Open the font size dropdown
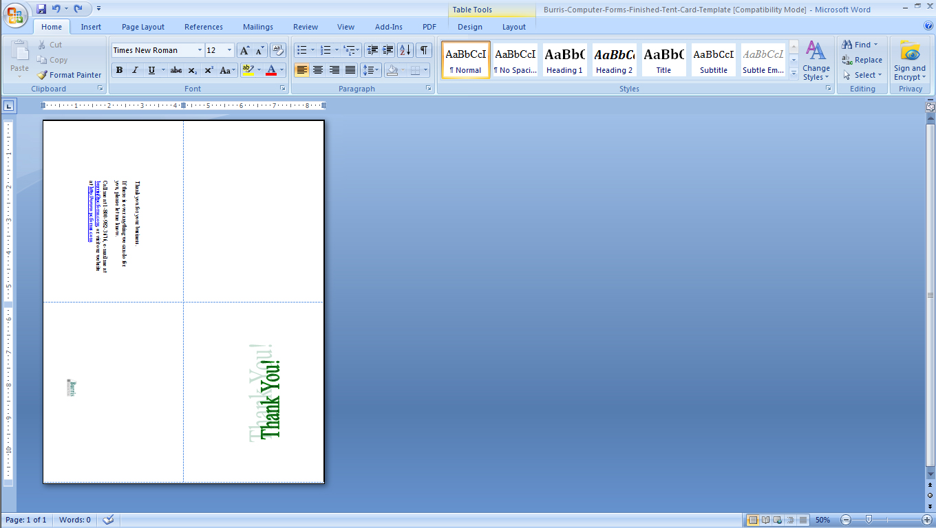This screenshot has width=936, height=528. pyautogui.click(x=229, y=50)
